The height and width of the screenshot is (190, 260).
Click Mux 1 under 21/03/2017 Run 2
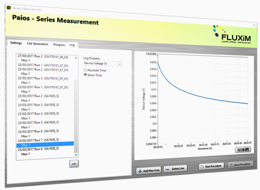tap(25, 60)
